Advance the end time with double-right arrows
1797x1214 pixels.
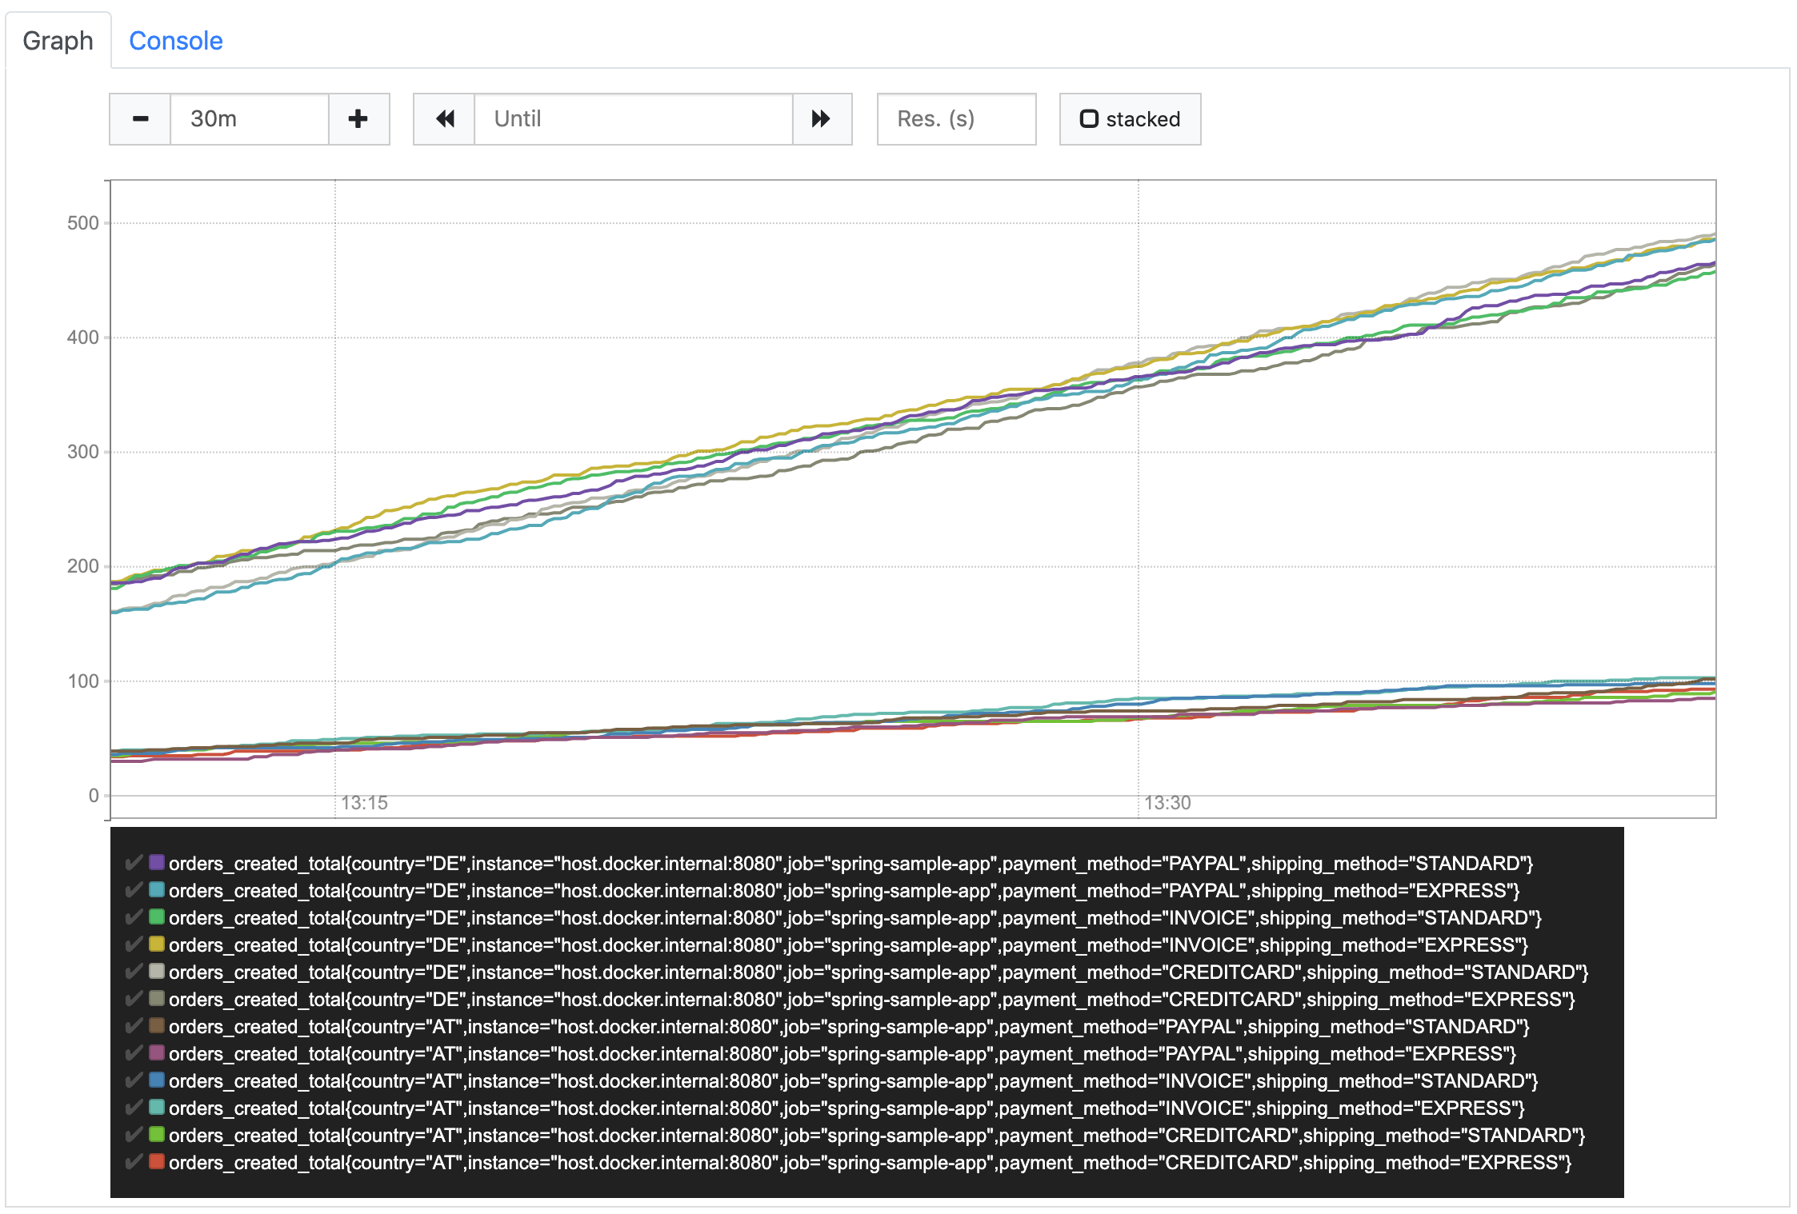pos(822,119)
